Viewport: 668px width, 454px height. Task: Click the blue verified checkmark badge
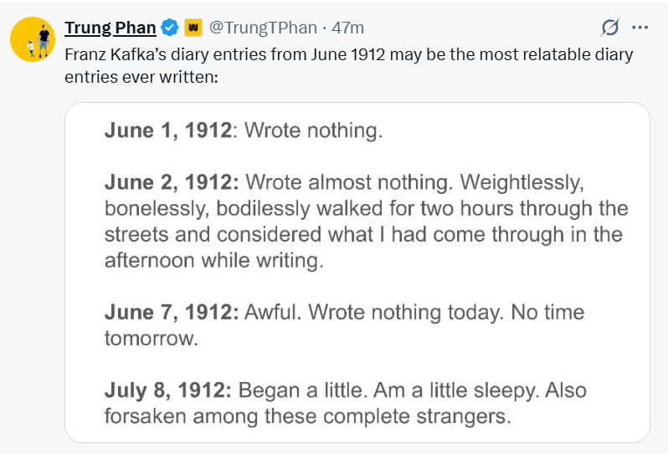point(170,28)
